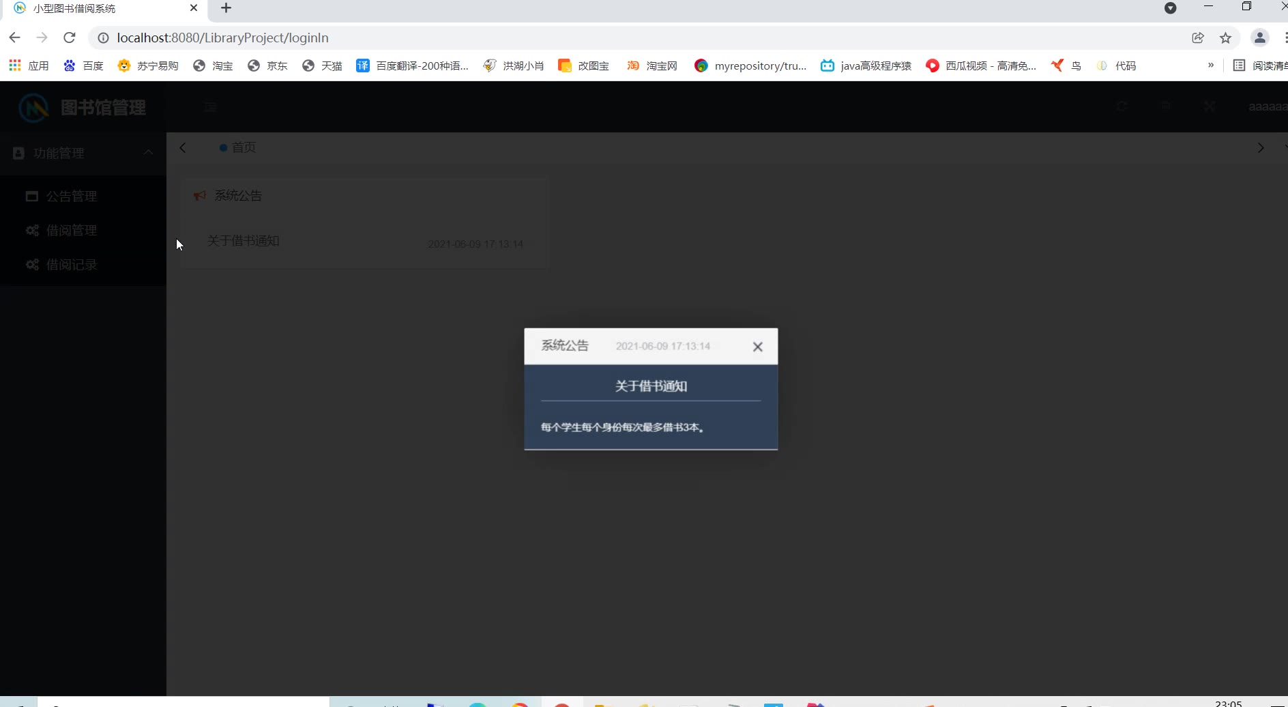This screenshot has height=707, width=1288.
Task: Open the 阅读清单 reading list
Action: tap(1261, 66)
